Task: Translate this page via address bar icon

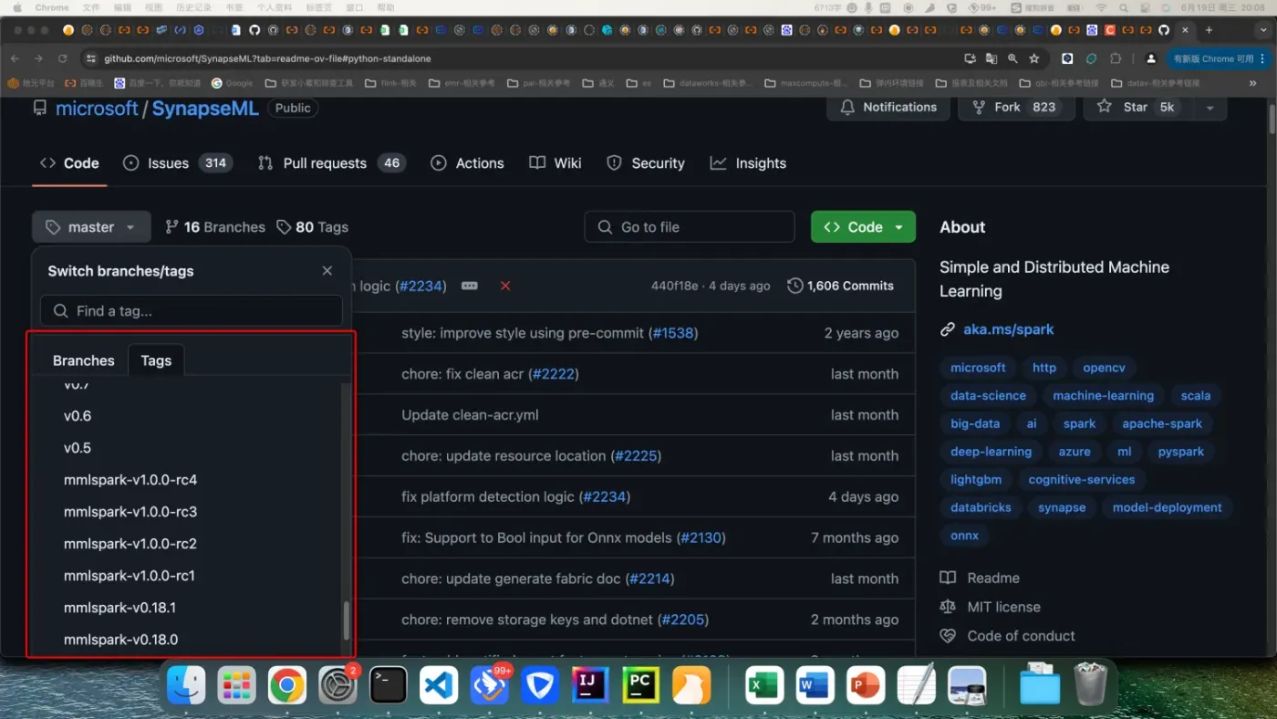Action: click(991, 58)
